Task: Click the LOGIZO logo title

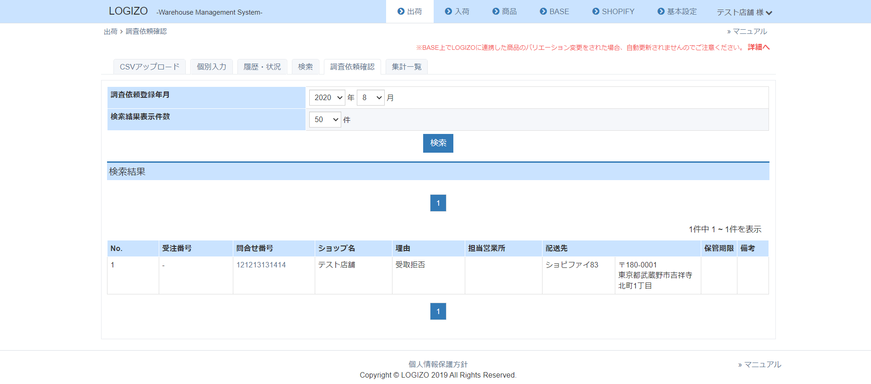Action: pyautogui.click(x=128, y=11)
